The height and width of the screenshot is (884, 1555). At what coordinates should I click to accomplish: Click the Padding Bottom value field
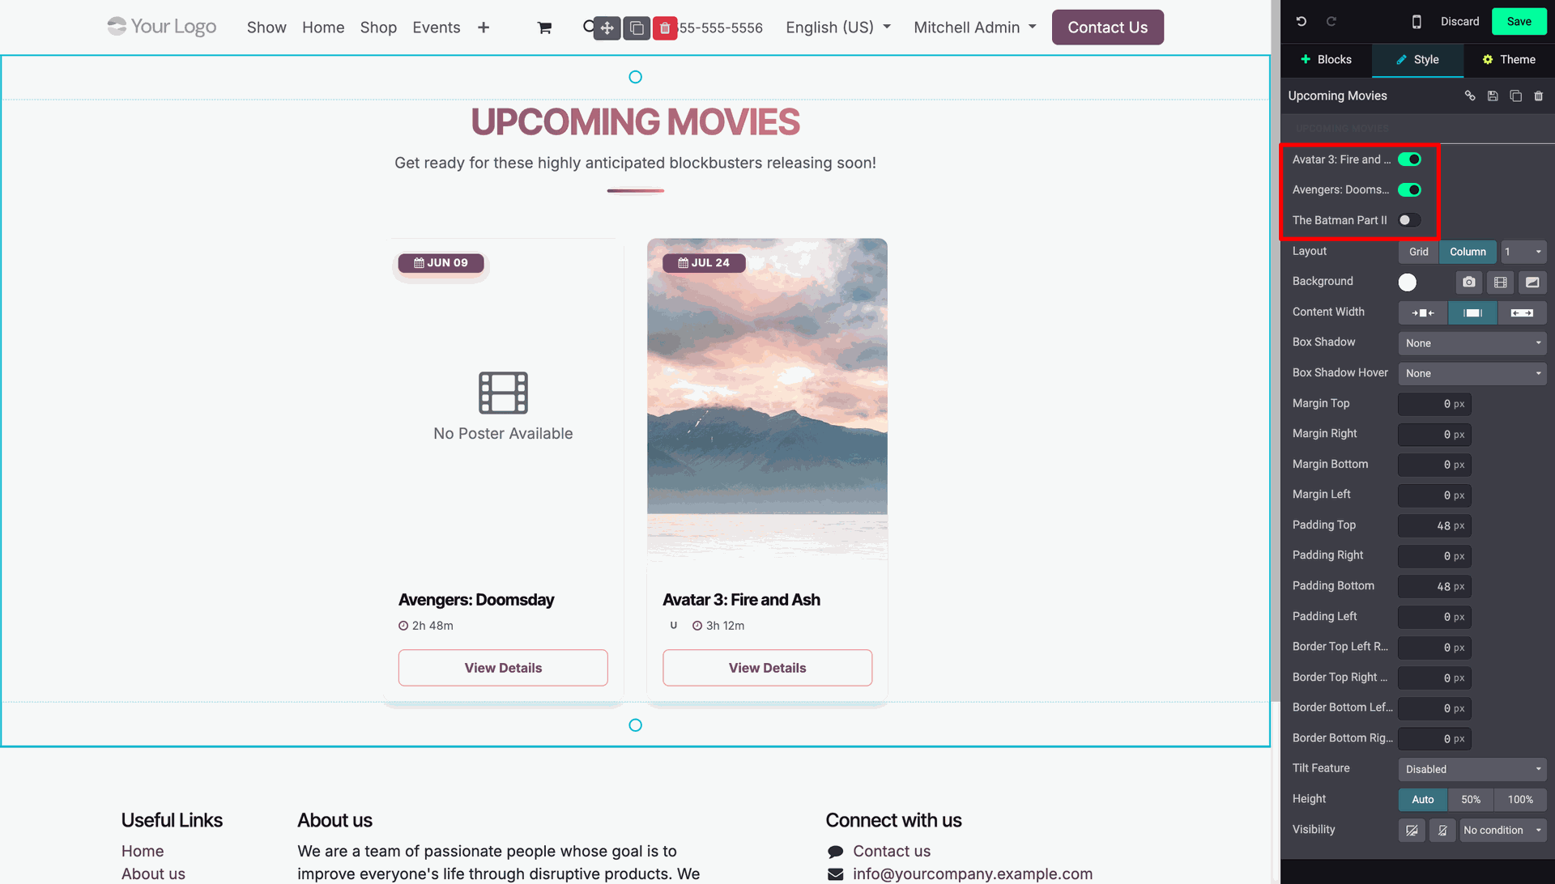pyautogui.click(x=1434, y=587)
